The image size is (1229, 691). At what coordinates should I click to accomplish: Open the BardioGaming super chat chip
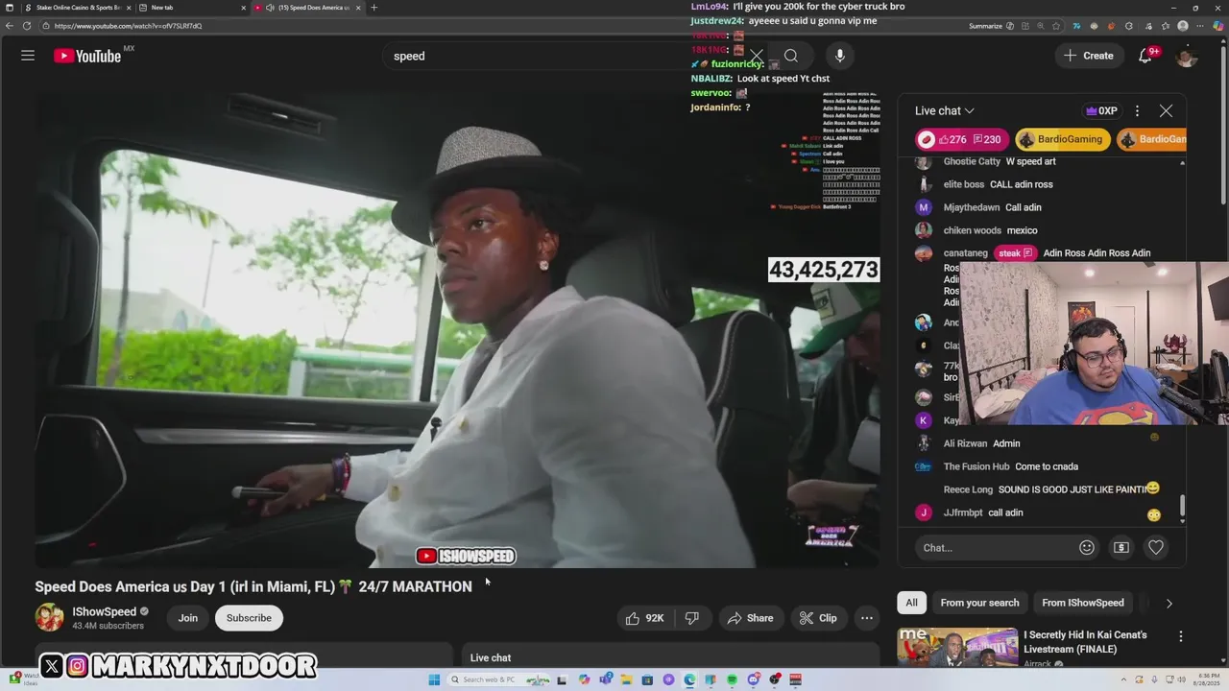click(x=1063, y=139)
